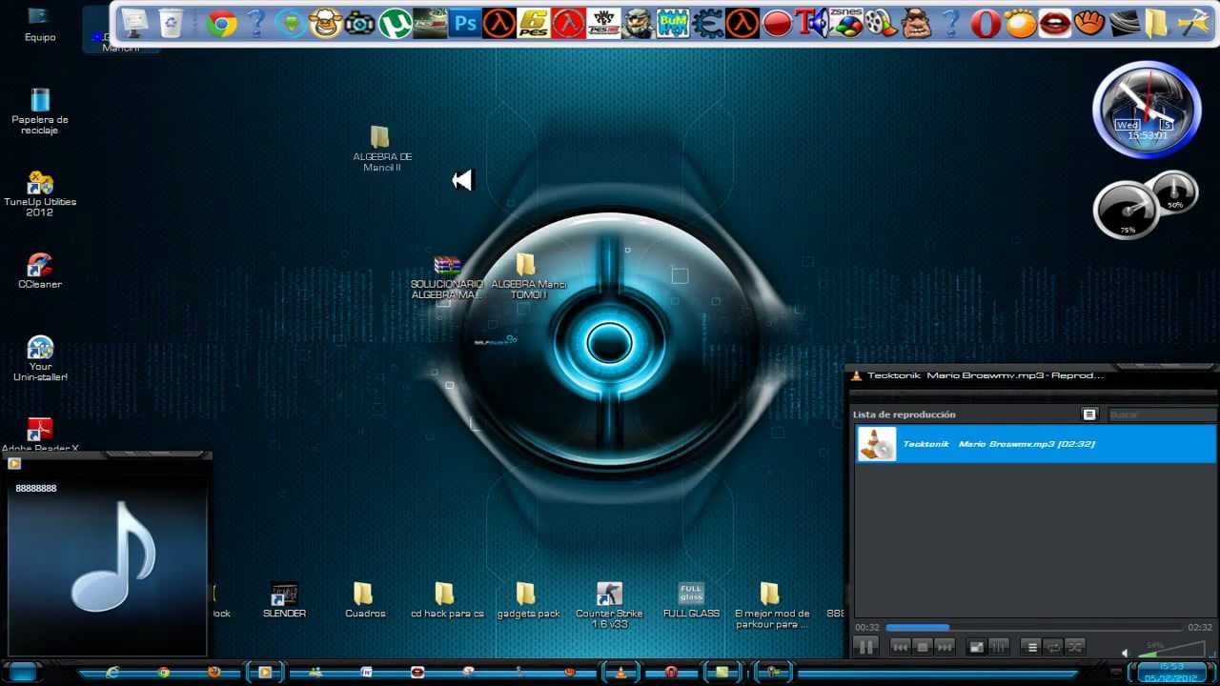Screen dimensions: 1220x686
Task: Pause playback in VLC player
Action: 865,647
